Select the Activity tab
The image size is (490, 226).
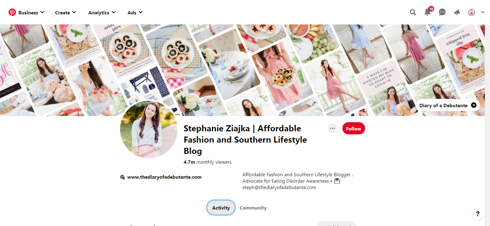click(221, 208)
